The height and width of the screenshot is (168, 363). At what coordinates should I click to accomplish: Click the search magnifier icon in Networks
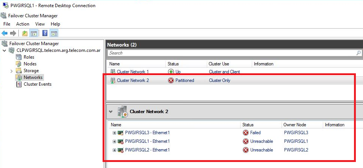(x=358, y=53)
